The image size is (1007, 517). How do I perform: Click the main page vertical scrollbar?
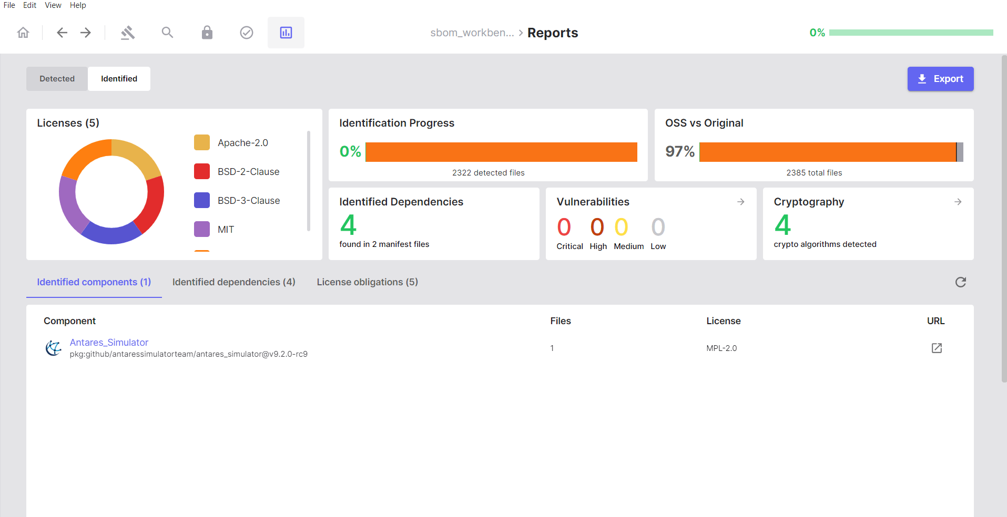pyautogui.click(x=1004, y=219)
